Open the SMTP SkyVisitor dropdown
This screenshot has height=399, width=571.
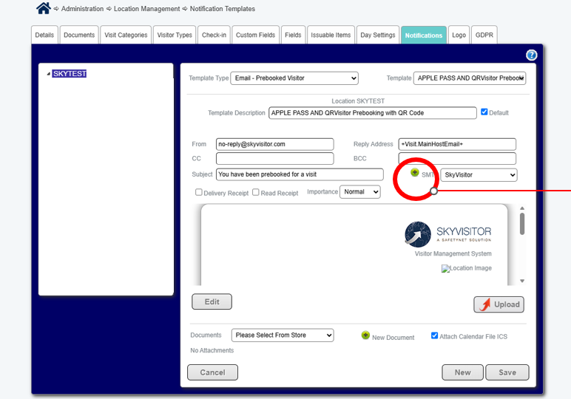[479, 175]
